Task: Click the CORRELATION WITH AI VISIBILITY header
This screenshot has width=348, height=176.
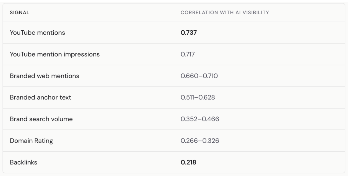Action: click(225, 13)
